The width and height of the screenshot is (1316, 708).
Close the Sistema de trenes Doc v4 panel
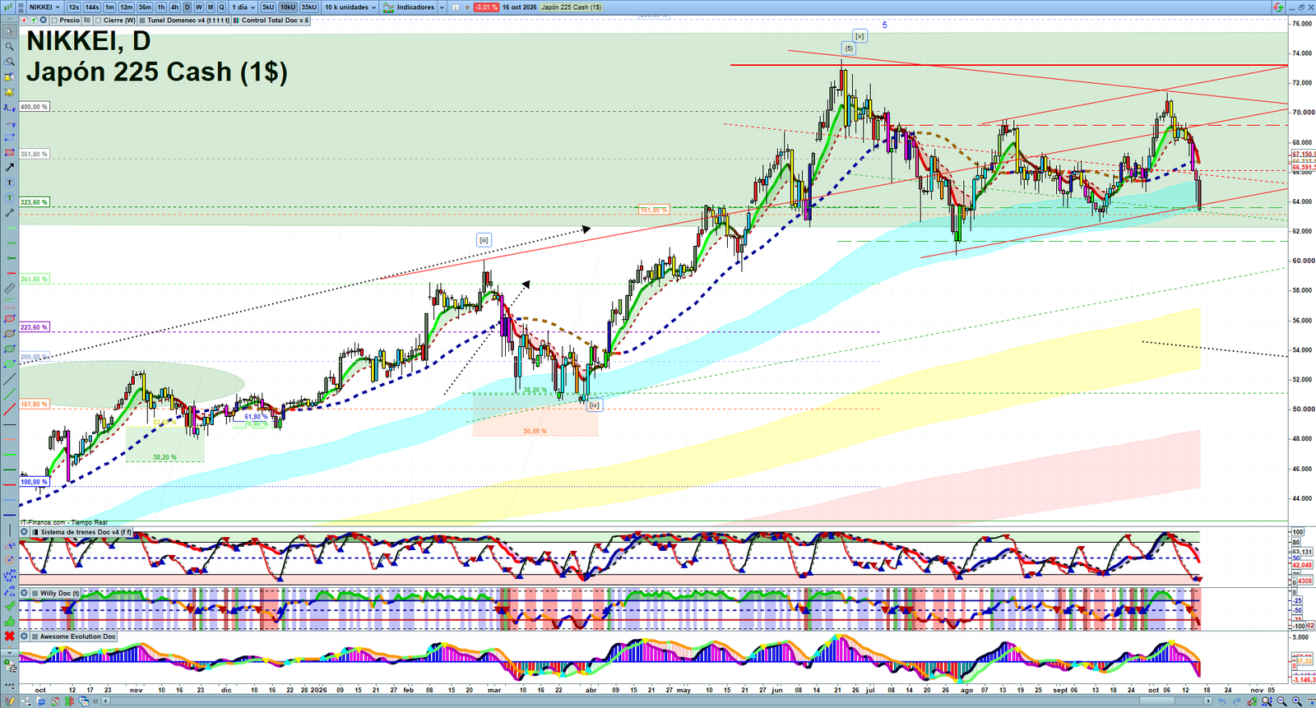tap(25, 532)
